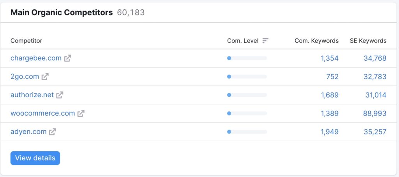The image size is (399, 177).
Task: Open authorize.net external link icon
Action: (60, 95)
